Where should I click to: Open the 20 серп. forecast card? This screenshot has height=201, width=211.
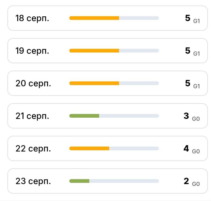click(108, 83)
